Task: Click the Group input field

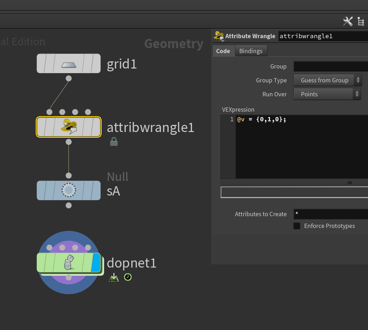Action: coord(331,66)
